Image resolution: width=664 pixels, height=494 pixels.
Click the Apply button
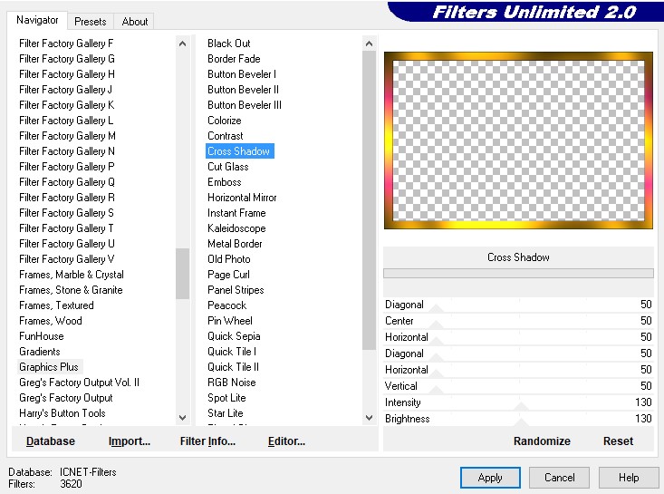coord(490,477)
